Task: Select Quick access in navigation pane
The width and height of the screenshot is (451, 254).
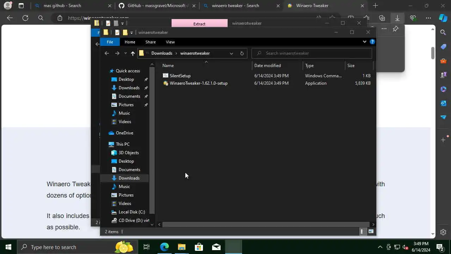Action: (128, 71)
